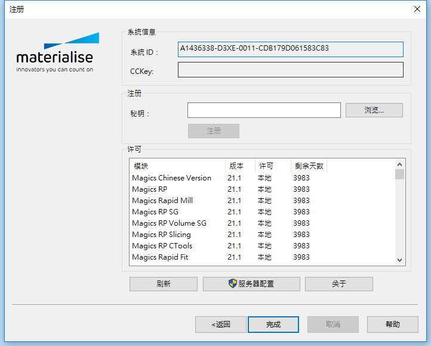Click the 刷新 refresh button

tap(163, 284)
